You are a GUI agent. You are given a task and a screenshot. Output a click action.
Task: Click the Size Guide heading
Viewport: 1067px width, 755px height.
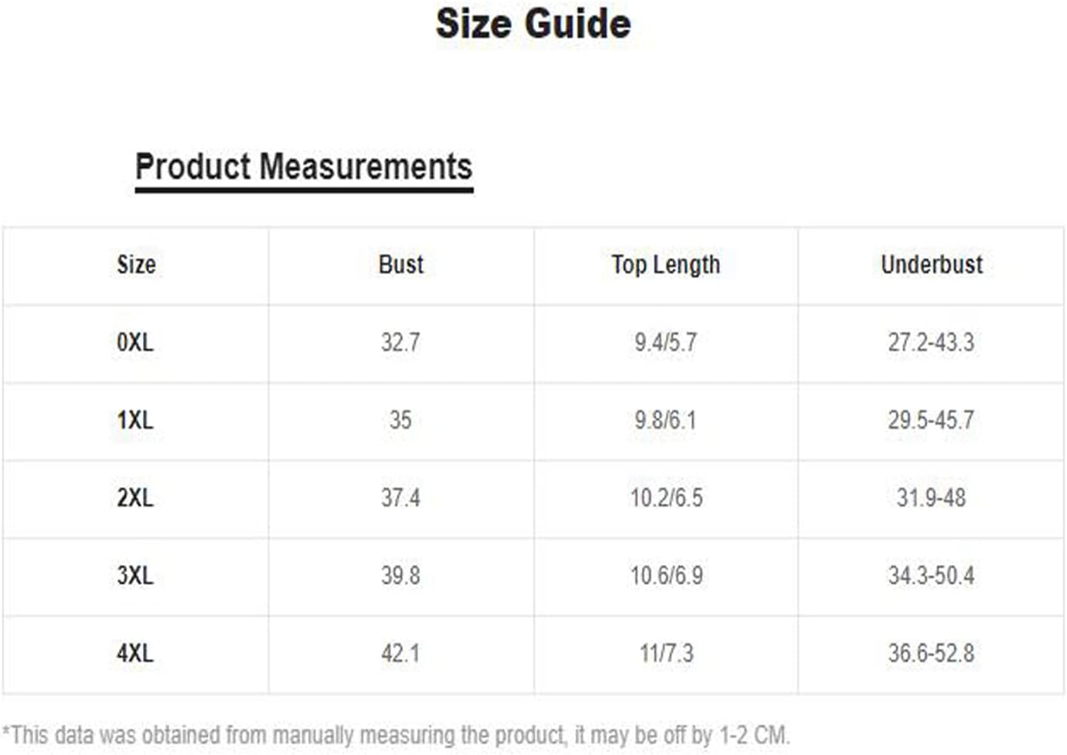[x=533, y=23]
